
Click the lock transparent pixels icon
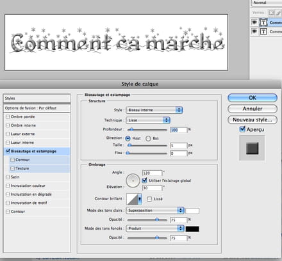tap(271, 13)
